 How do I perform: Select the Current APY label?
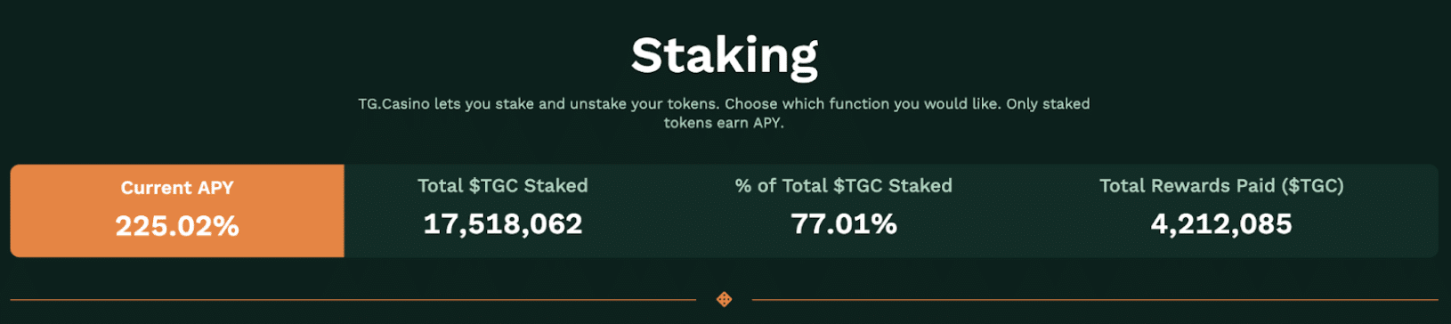coord(177,188)
